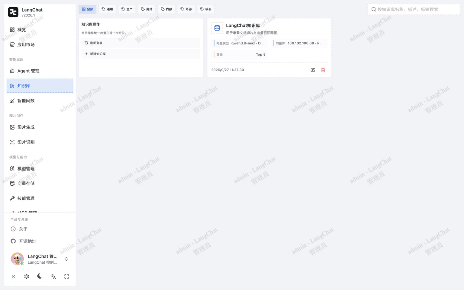The width and height of the screenshot is (464, 290).
Task: Open 图片生成 image generation
Action: [x=40, y=127]
